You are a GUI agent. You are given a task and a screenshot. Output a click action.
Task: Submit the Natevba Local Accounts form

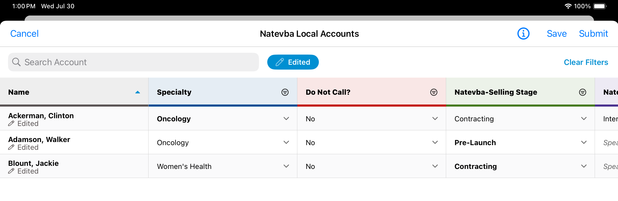(x=593, y=34)
